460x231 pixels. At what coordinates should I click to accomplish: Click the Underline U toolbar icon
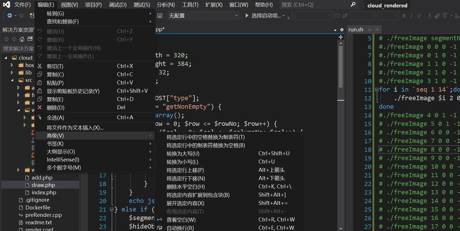pyautogui.click(x=419, y=16)
